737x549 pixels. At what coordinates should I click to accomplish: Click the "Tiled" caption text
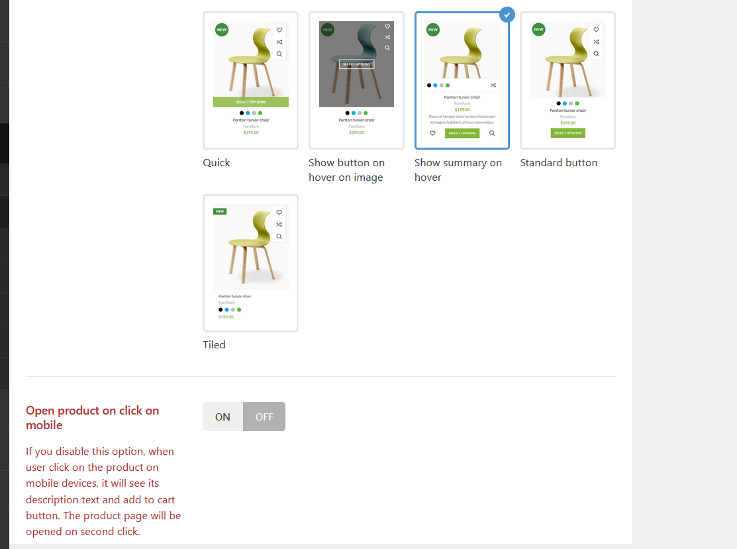click(x=214, y=344)
